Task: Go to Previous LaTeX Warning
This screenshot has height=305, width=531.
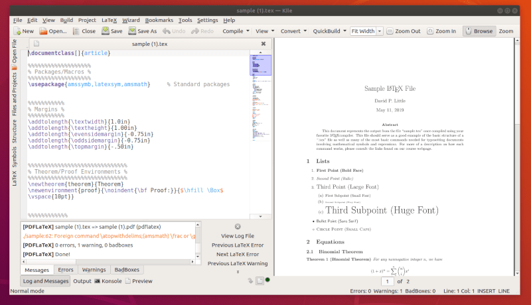Action: tap(238, 263)
